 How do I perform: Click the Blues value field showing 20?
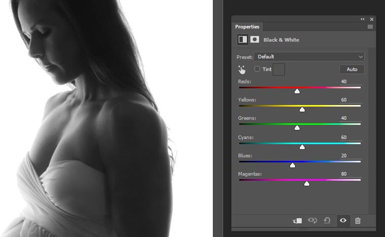(x=350, y=156)
